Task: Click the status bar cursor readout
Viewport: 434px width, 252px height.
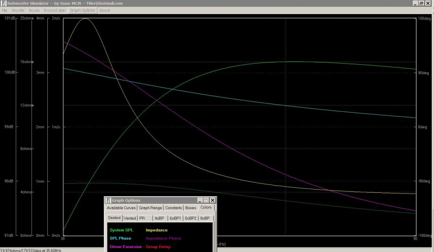Action: tap(31, 250)
